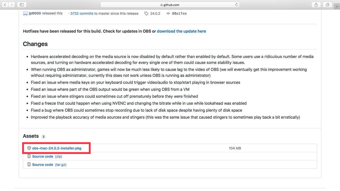Click the media keys browser sources bullet
Screen dimensions: 340x191
(x=135, y=83)
